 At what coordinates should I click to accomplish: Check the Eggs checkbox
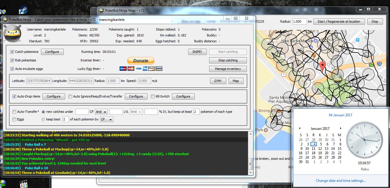coord(14,120)
